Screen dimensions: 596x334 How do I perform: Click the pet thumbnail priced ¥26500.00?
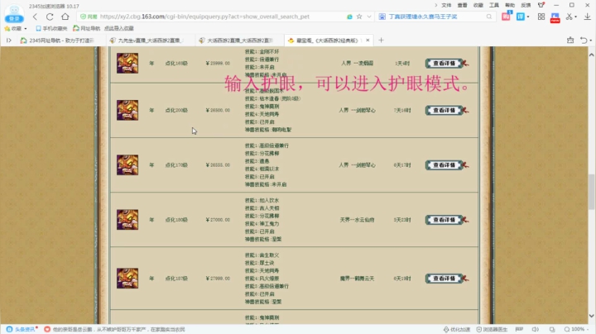(127, 110)
